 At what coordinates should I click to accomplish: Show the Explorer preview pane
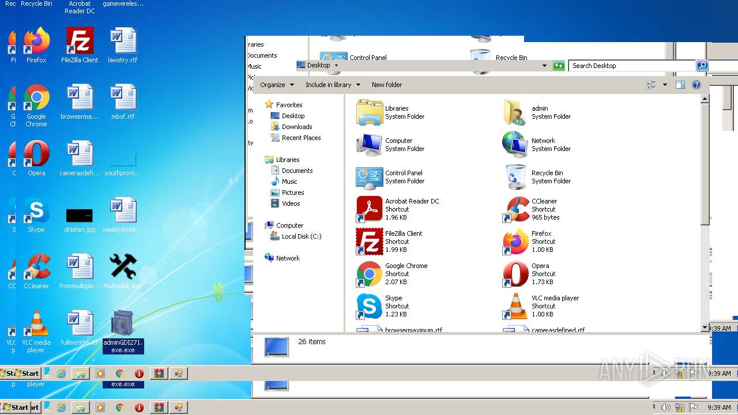pos(680,85)
